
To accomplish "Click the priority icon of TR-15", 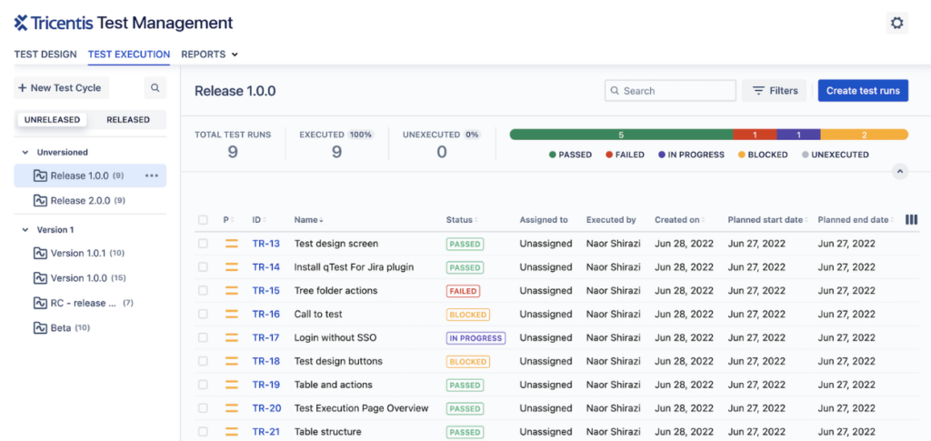I will pos(231,290).
